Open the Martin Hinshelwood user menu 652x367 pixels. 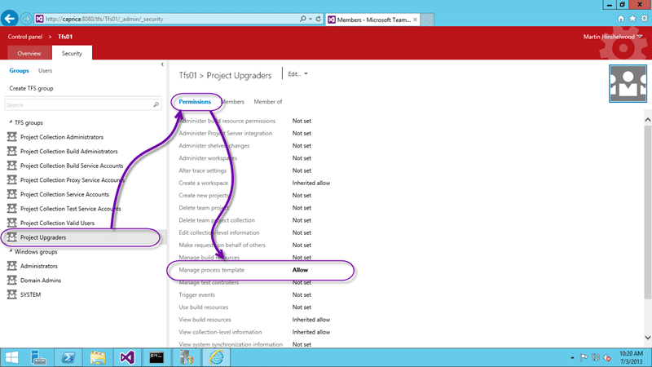(x=613, y=37)
